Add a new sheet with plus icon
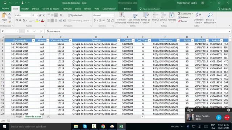Viewport: 232px width, 130px height. (49, 117)
